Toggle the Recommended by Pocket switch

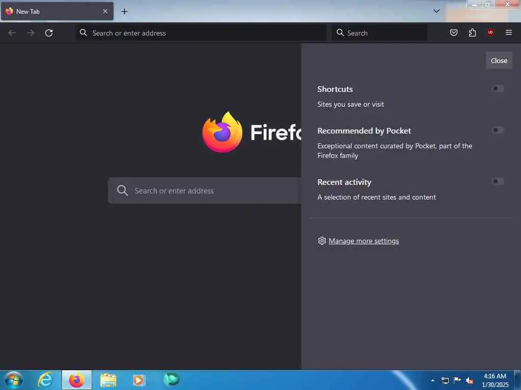[x=498, y=130]
